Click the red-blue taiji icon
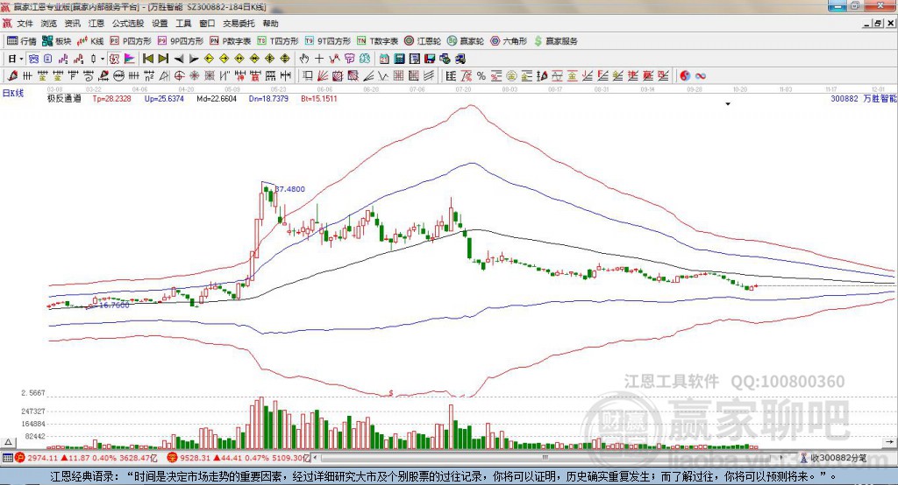The width and height of the screenshot is (898, 485). coord(685,75)
